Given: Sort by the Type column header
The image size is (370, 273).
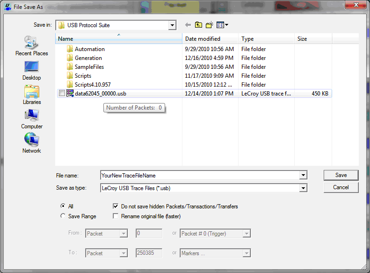Looking at the screenshot, I should coord(266,38).
